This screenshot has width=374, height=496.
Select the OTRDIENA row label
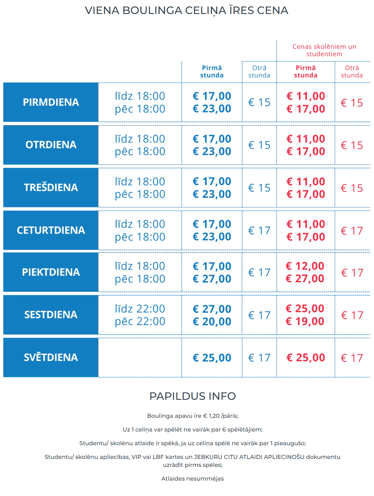point(51,145)
